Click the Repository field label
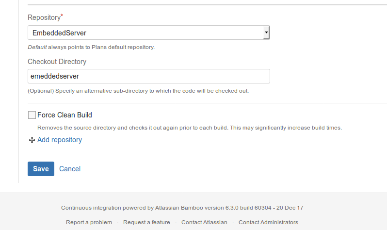 tap(44, 17)
